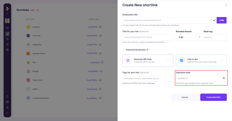
Task: Click the Link-in-bio page icon
Action: coord(181,60)
